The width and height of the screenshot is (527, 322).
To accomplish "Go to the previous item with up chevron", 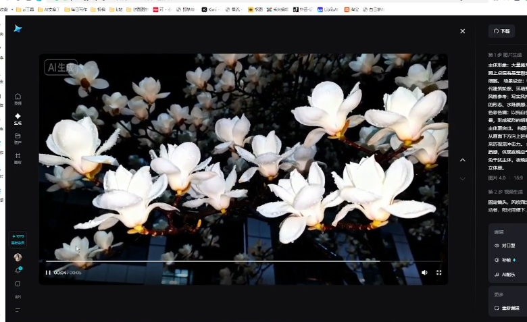I will 463,160.
